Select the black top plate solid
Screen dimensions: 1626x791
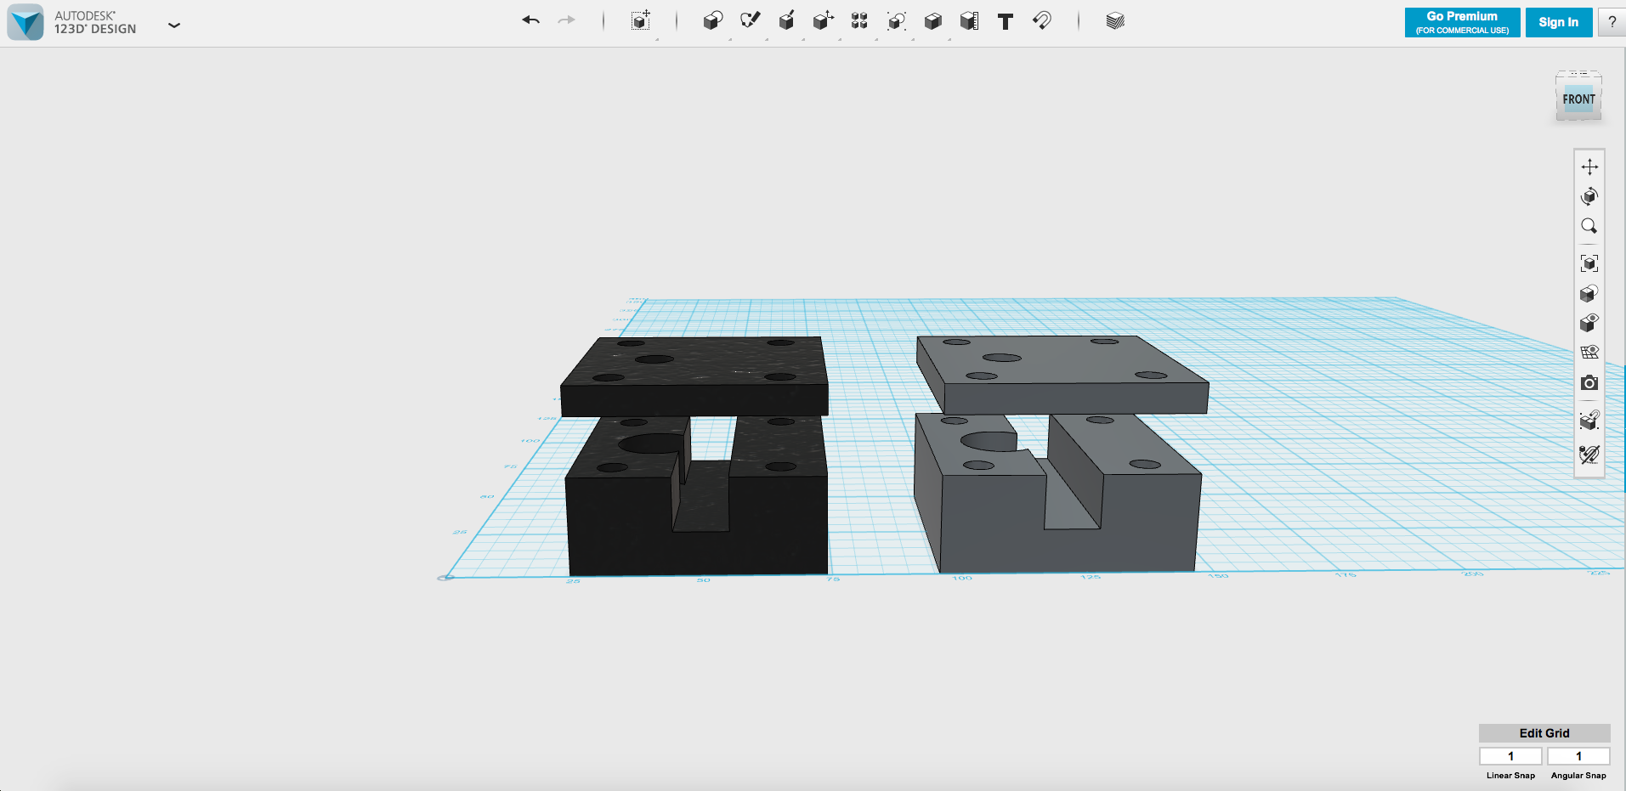[694, 378]
